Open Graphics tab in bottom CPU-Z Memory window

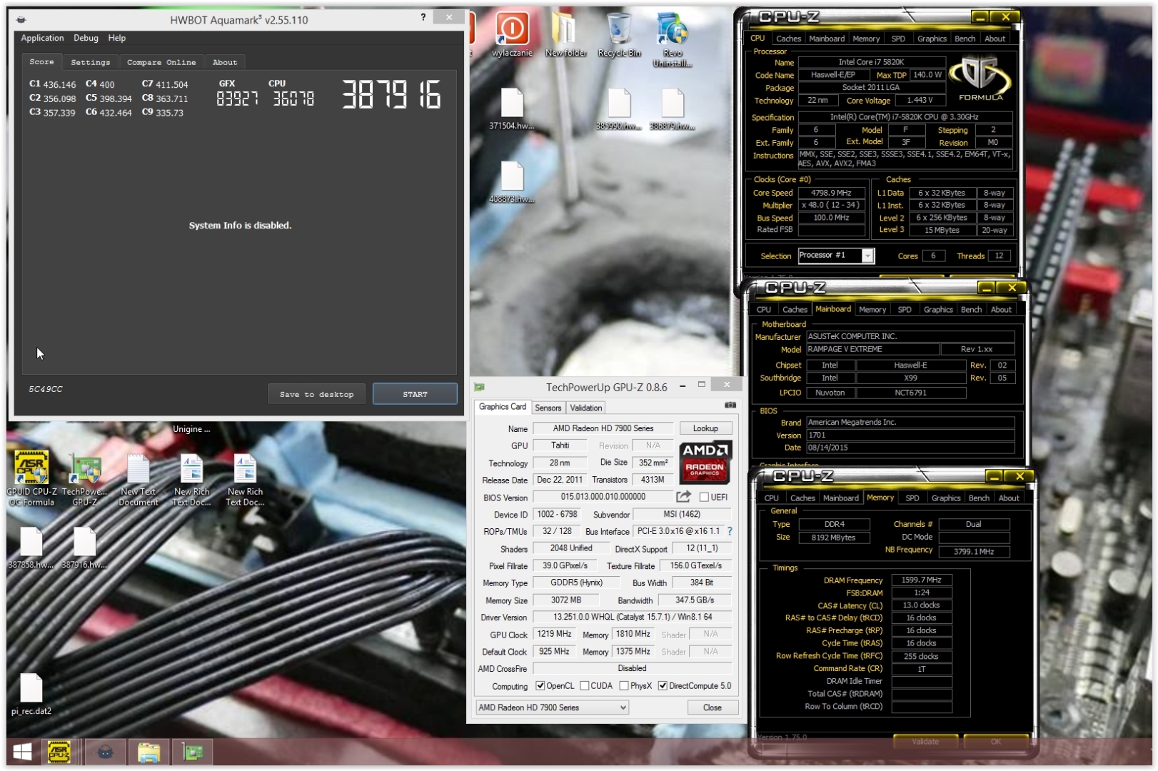(x=946, y=498)
